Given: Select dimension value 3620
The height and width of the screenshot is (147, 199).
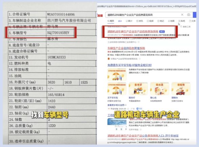Looking at the screenshot, I should tap(51, 82).
